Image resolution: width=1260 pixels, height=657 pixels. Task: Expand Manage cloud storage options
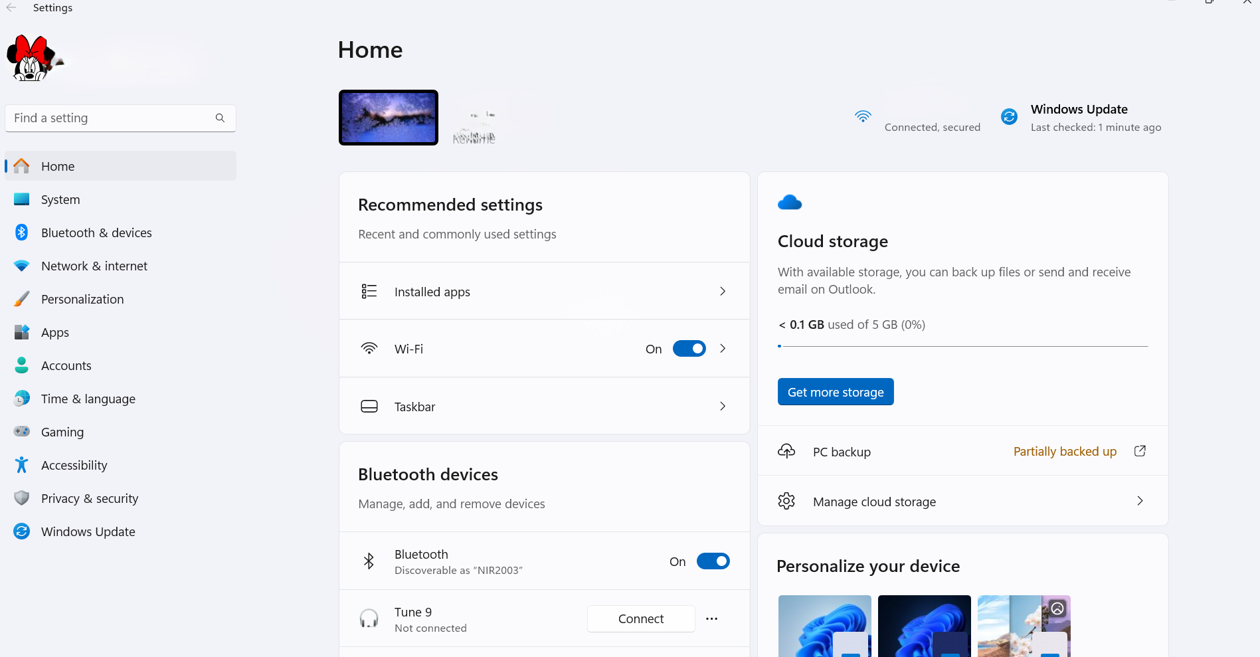point(1140,501)
